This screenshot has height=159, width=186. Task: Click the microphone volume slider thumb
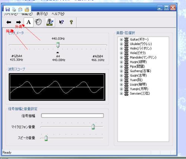(x=93, y=127)
